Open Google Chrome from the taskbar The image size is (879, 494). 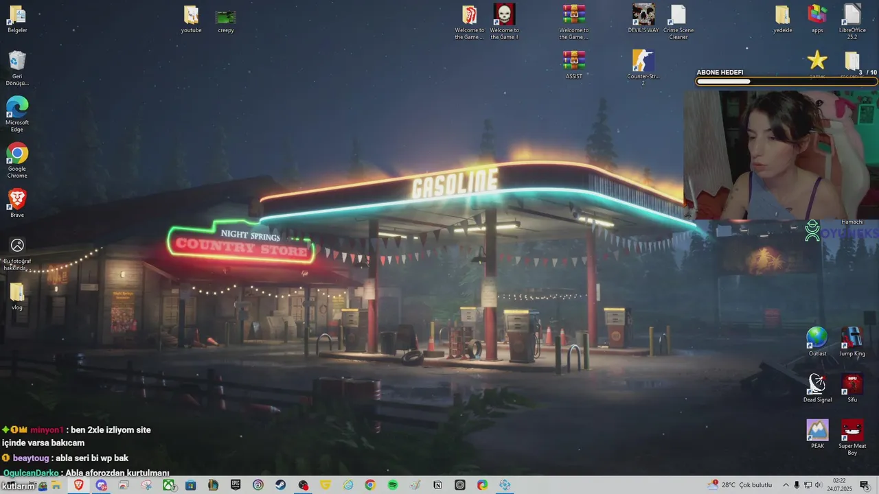point(370,485)
